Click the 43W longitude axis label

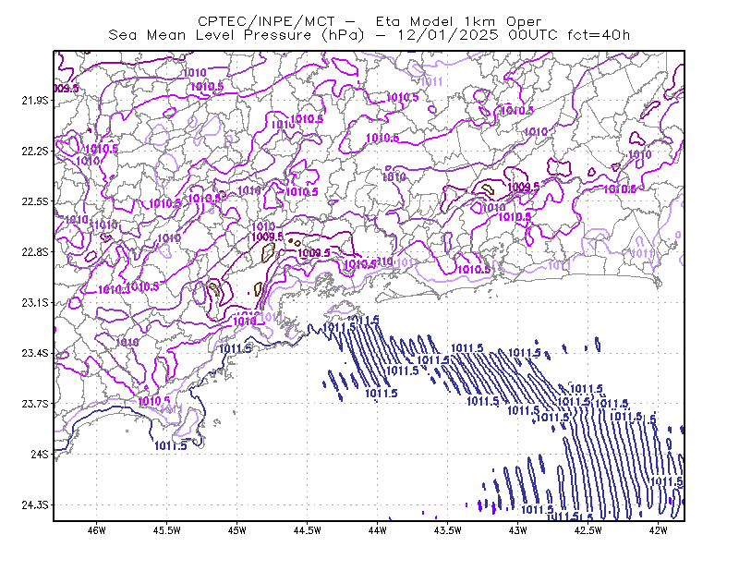[x=518, y=530]
